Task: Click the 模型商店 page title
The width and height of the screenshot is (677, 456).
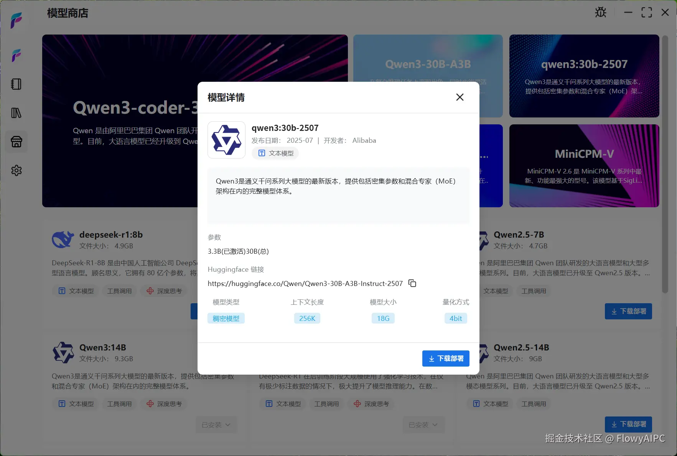Action: click(x=68, y=13)
